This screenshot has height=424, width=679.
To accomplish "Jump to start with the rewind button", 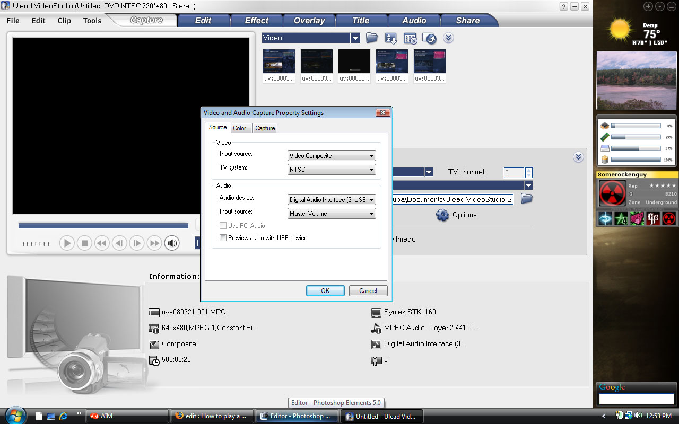I will pyautogui.click(x=102, y=243).
